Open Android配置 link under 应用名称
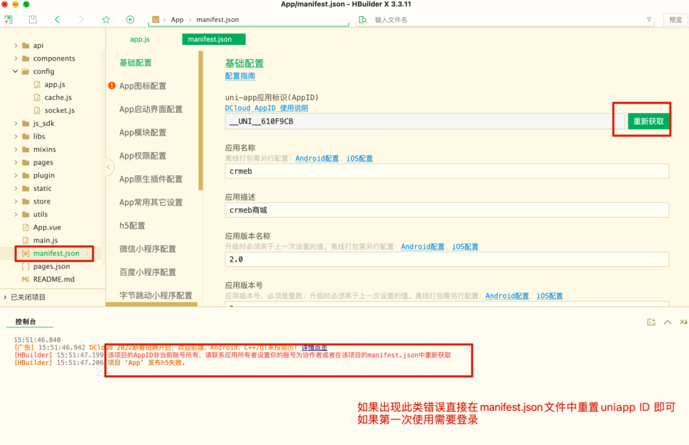Viewport: 689px width, 445px height. tap(317, 159)
